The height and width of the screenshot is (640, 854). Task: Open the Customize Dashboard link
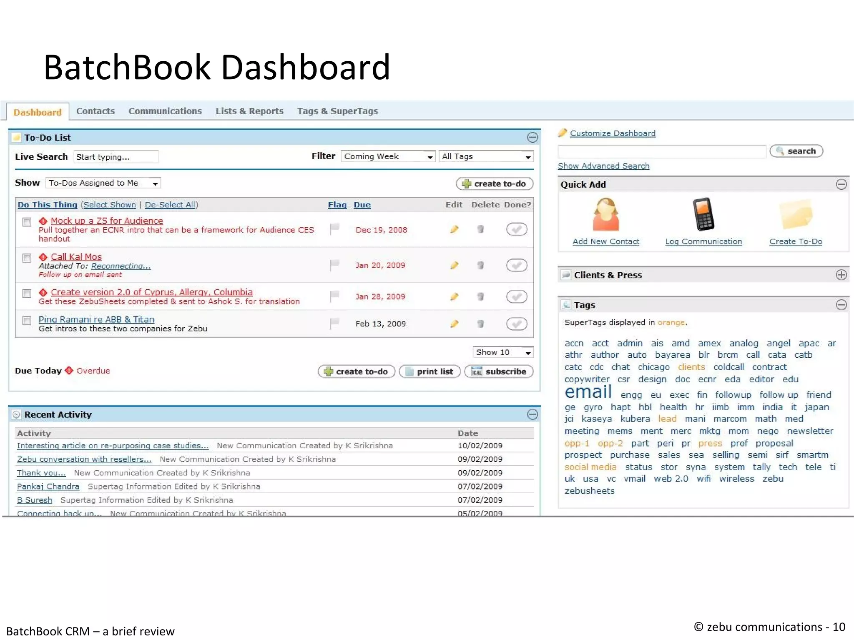pyautogui.click(x=613, y=133)
